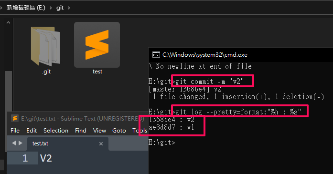Screen dimensions: 333x174
Task: Click line number 1 in the gutter
Action: tap(25, 158)
